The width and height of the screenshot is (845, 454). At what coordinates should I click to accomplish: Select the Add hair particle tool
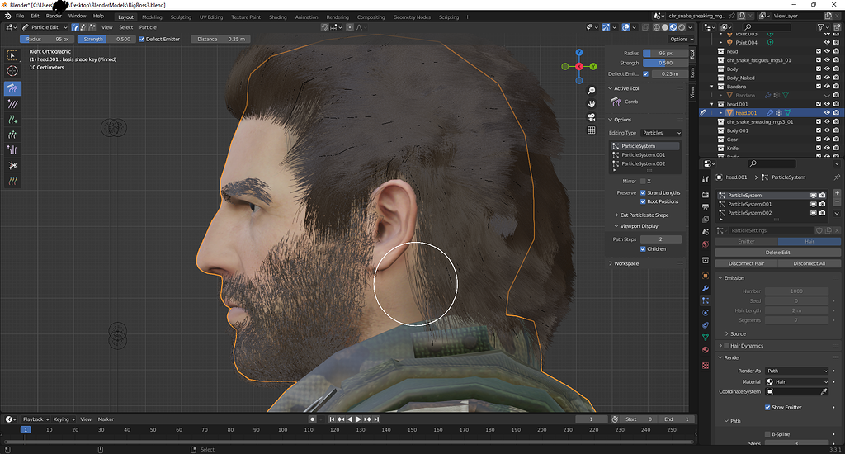click(12, 120)
